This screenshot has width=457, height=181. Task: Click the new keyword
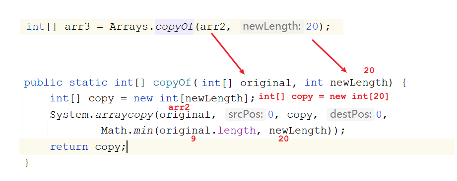tap(143, 99)
